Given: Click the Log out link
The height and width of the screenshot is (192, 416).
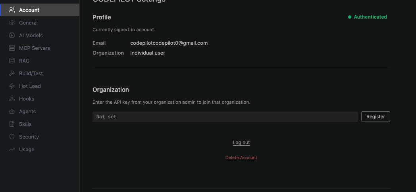Looking at the screenshot, I should point(241,143).
